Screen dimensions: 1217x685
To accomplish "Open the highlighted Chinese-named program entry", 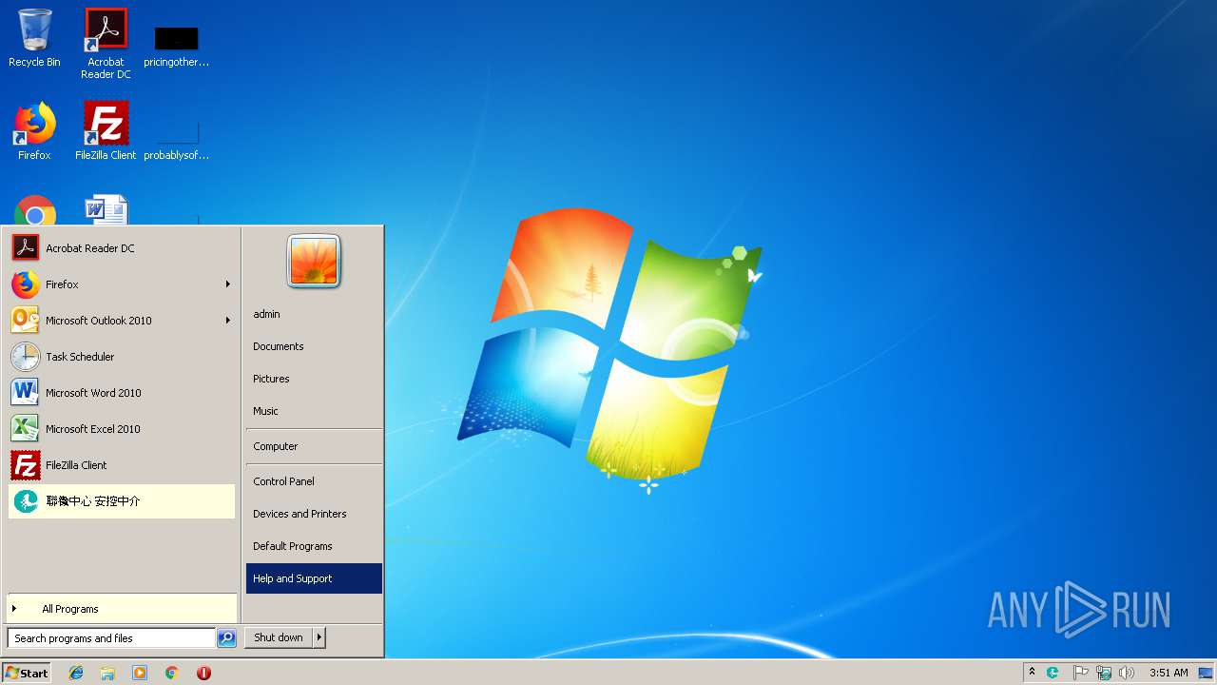I will pyautogui.click(x=122, y=501).
